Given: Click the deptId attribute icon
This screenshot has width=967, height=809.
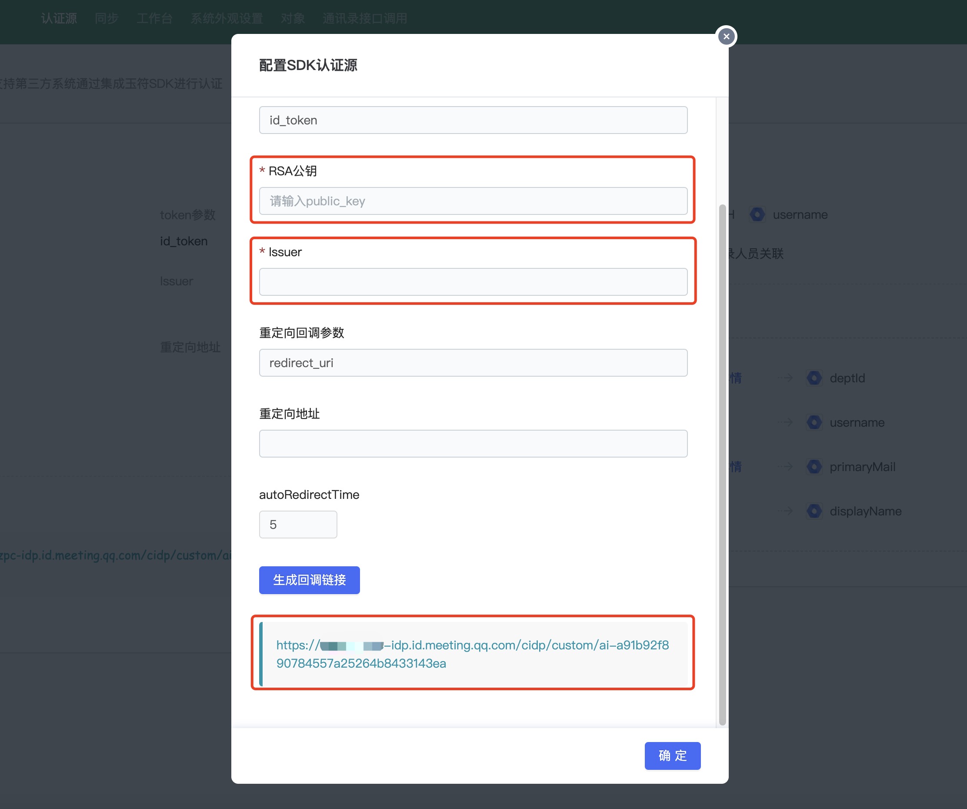Looking at the screenshot, I should point(814,378).
